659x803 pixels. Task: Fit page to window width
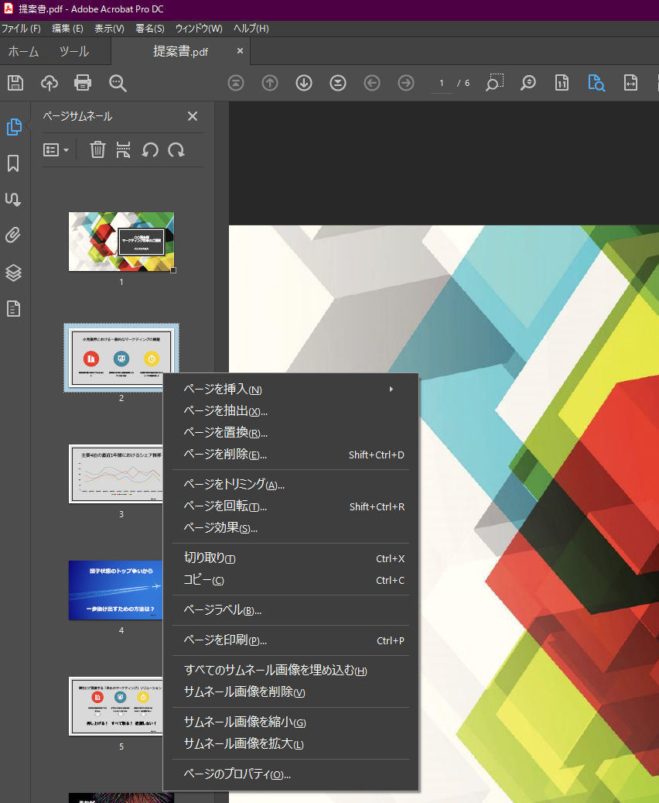point(630,83)
